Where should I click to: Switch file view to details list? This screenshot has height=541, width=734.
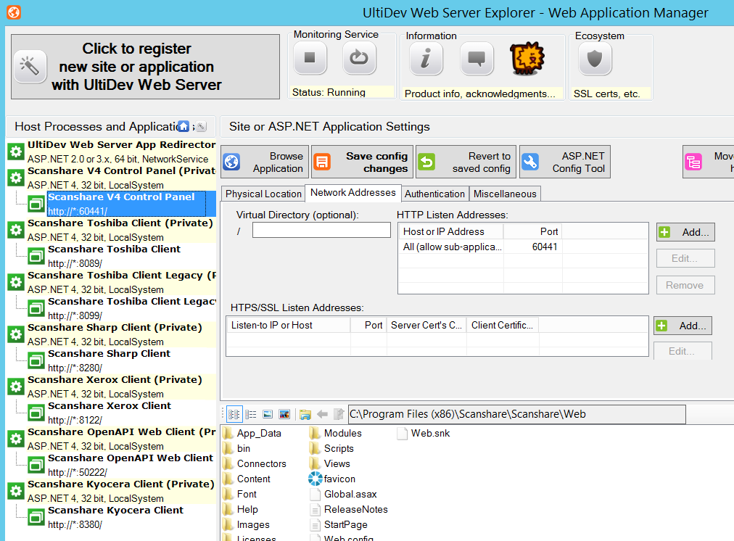(251, 414)
